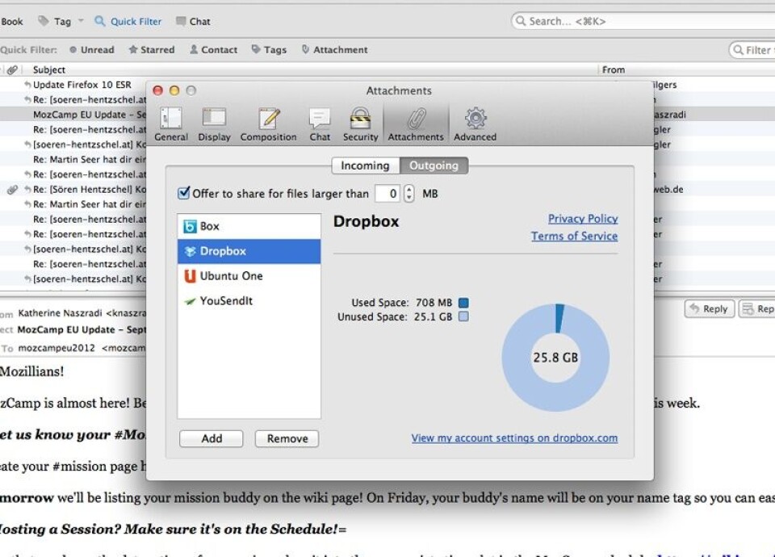Select the Attachments preferences pane
The width and height of the screenshot is (775, 557).
click(416, 124)
